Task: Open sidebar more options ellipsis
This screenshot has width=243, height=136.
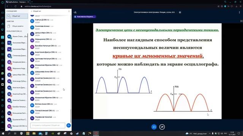Action: coord(3,128)
